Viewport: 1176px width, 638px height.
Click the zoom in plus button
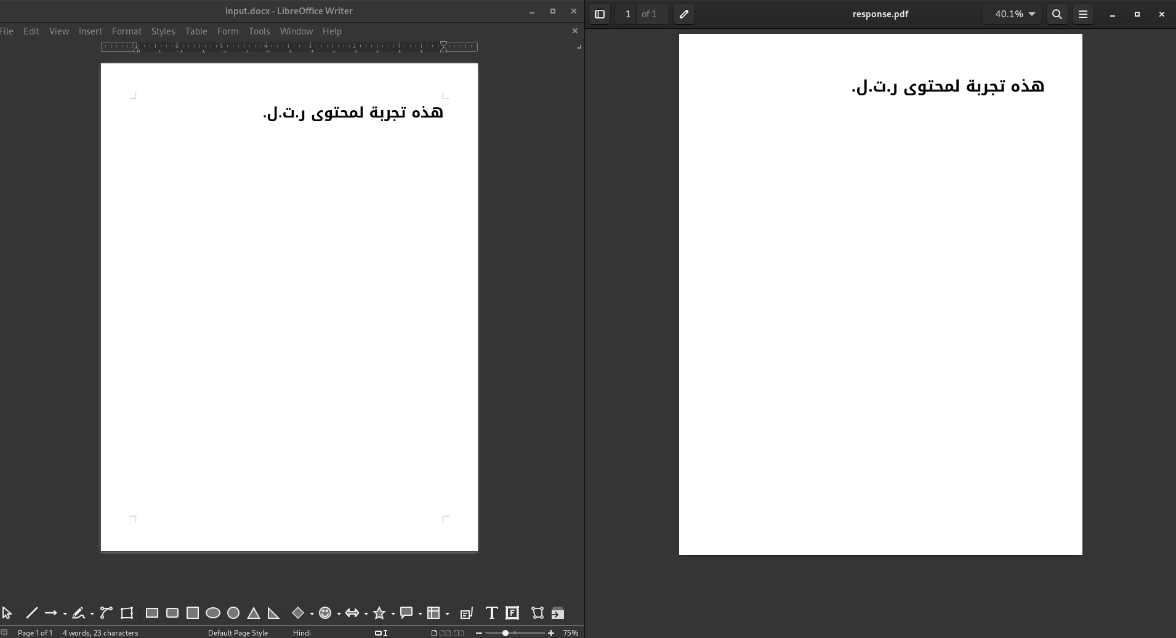point(551,633)
